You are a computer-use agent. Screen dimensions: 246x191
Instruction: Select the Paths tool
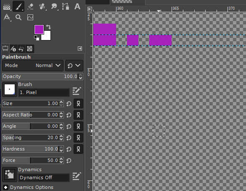(x=66, y=6)
